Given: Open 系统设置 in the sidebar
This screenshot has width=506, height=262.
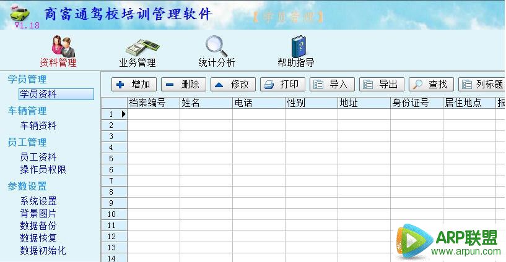Looking at the screenshot, I should (x=38, y=201).
